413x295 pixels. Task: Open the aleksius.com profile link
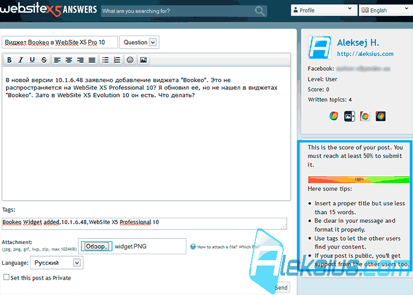tap(365, 54)
